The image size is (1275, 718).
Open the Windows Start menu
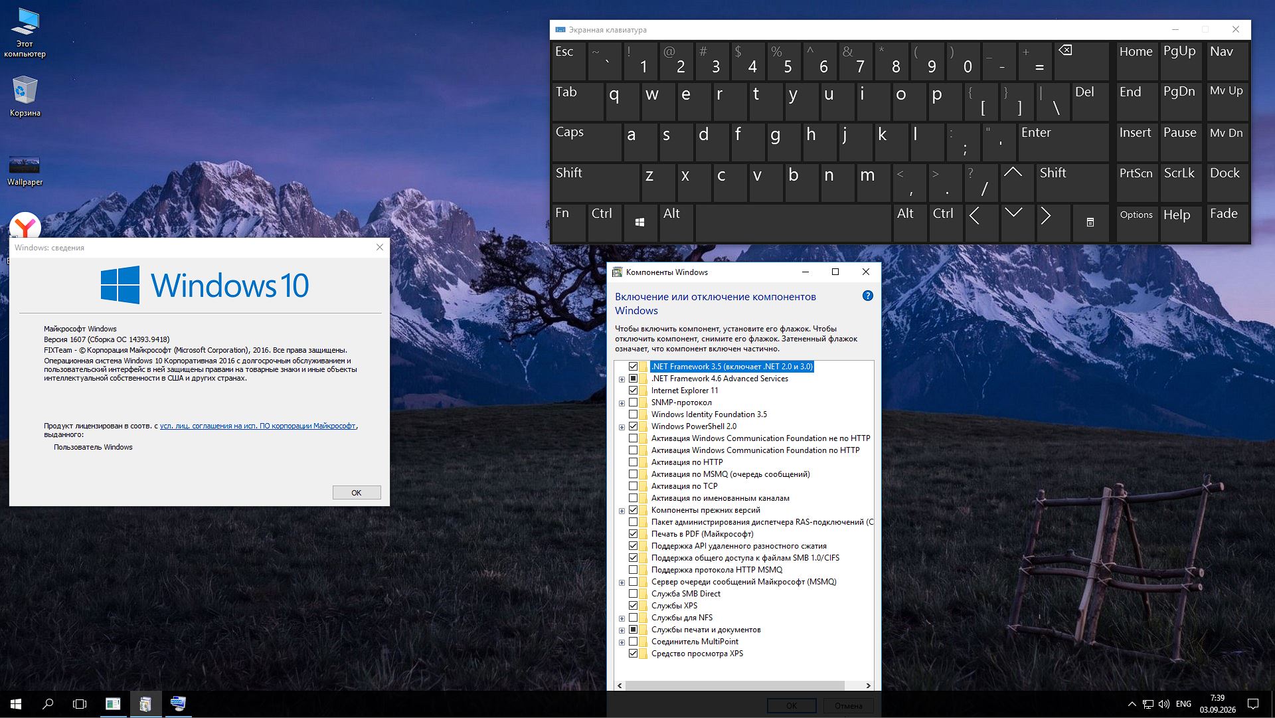coord(16,704)
